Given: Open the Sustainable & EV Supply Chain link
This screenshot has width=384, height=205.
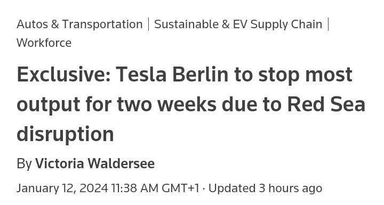Looking at the screenshot, I should [238, 24].
